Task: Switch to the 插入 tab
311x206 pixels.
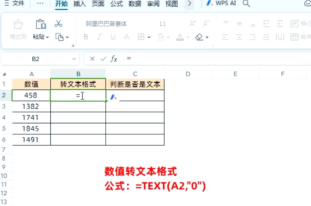Action: [79, 3]
